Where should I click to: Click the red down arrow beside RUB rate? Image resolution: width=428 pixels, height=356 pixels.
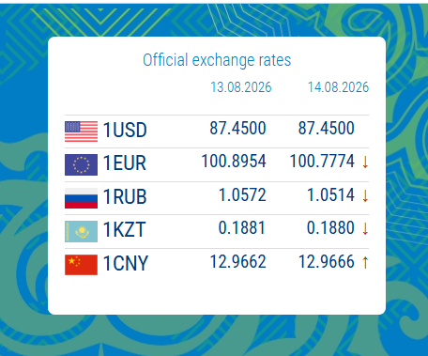pyautogui.click(x=365, y=195)
